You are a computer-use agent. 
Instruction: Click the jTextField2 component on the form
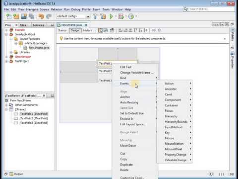coord(105,71)
